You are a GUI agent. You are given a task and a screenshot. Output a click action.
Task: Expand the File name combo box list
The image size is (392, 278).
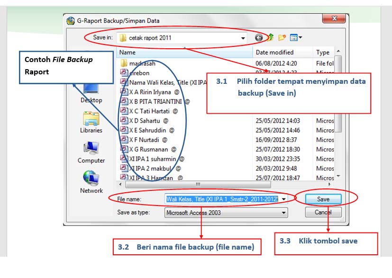click(283, 199)
